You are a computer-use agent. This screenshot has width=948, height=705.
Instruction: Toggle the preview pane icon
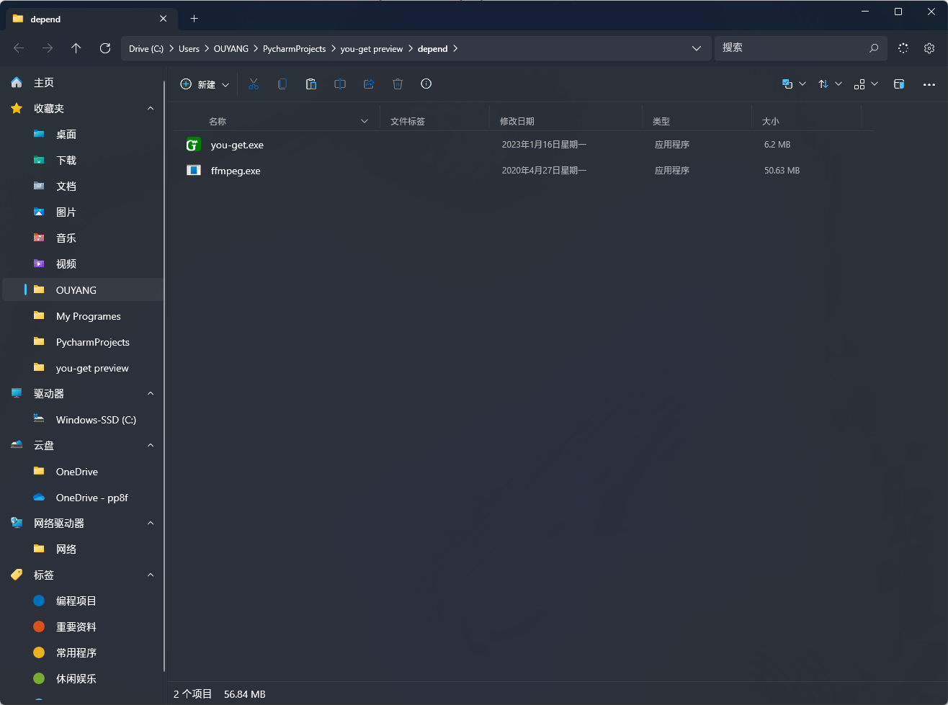(x=899, y=84)
